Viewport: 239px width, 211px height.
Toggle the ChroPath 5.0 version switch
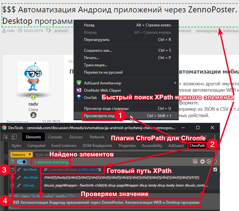pyautogui.click(x=22, y=162)
